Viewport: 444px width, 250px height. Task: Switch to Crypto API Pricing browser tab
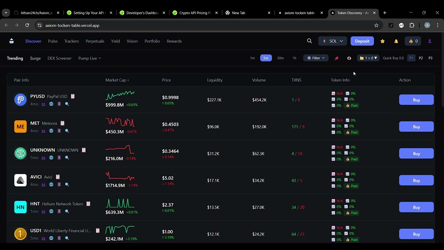(x=195, y=13)
